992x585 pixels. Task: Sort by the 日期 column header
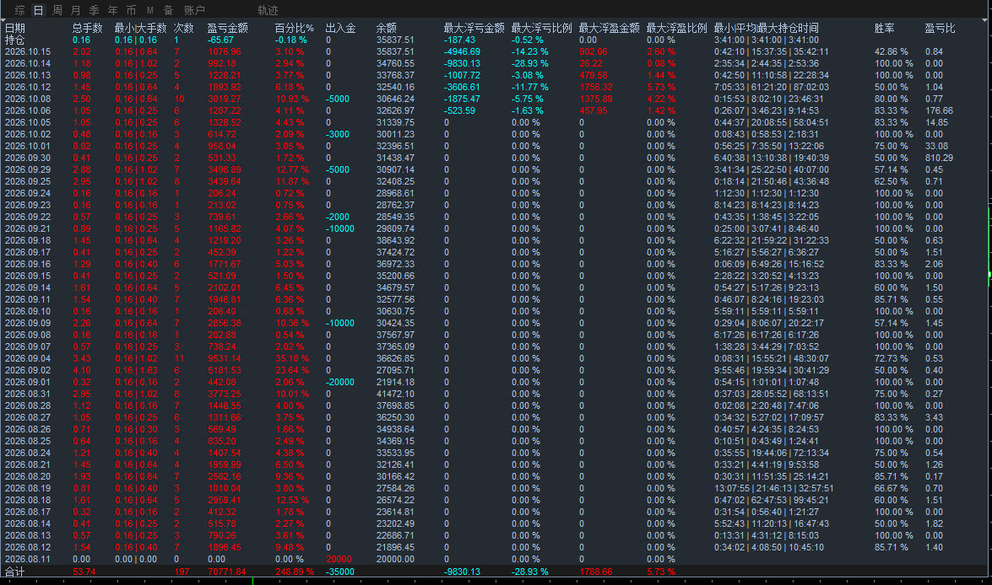coord(15,28)
